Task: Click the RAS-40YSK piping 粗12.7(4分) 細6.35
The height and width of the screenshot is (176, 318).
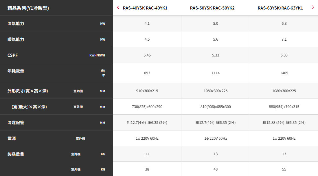Action: tap(147, 123)
